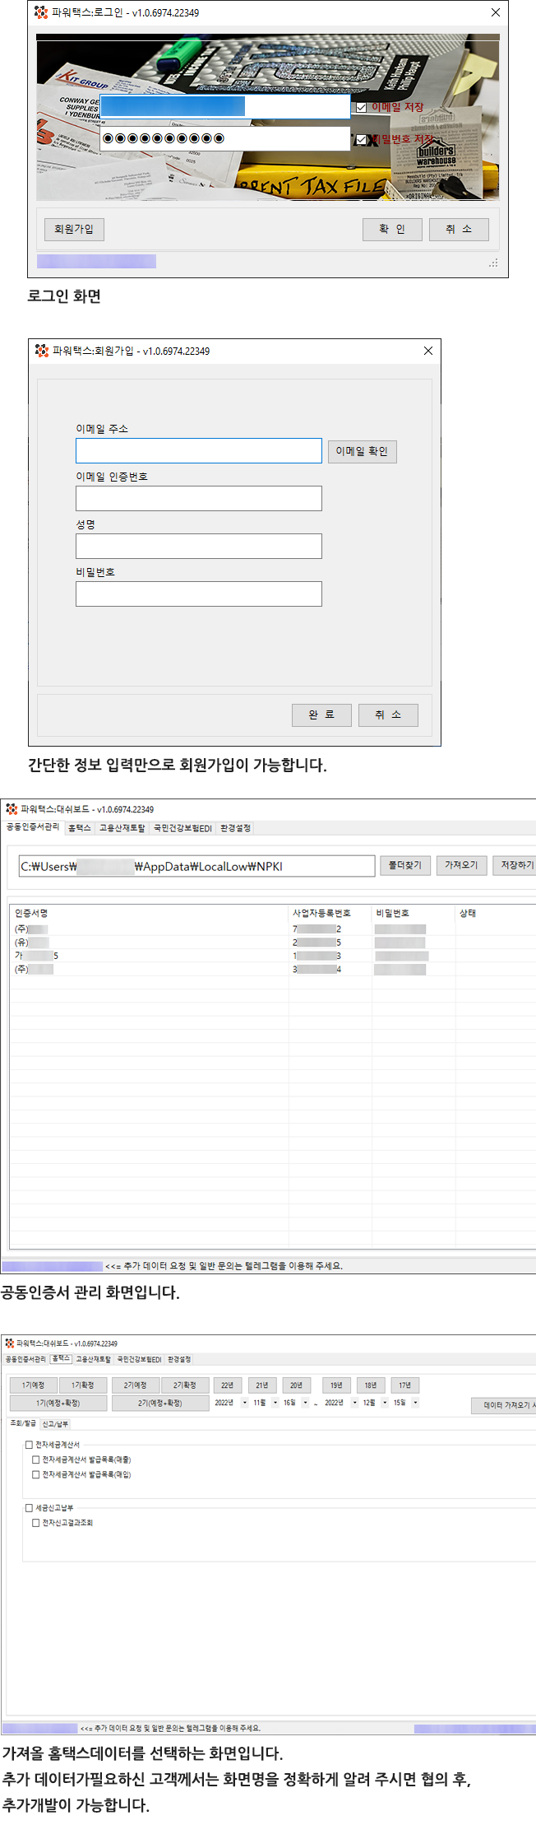Toggle the 이메일 저장 checkbox
The image size is (536, 1839).
pos(361,108)
